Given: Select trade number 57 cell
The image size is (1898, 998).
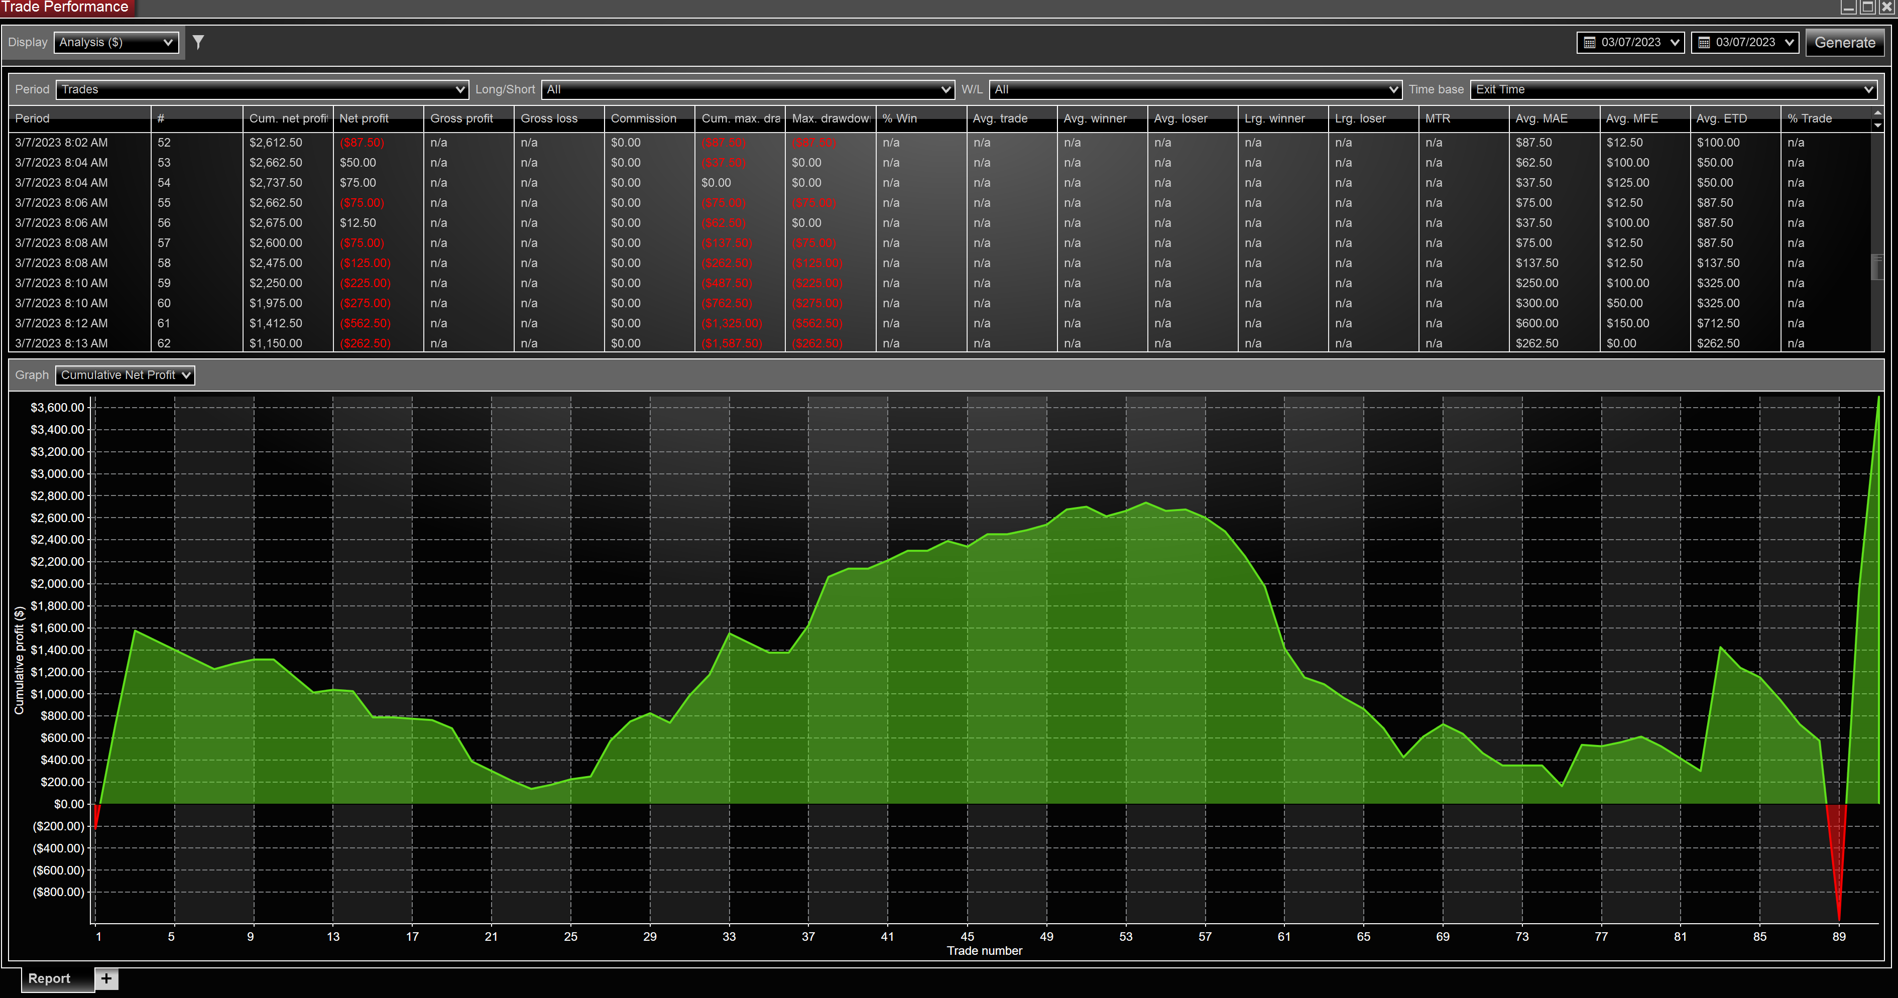Looking at the screenshot, I should tap(197, 243).
